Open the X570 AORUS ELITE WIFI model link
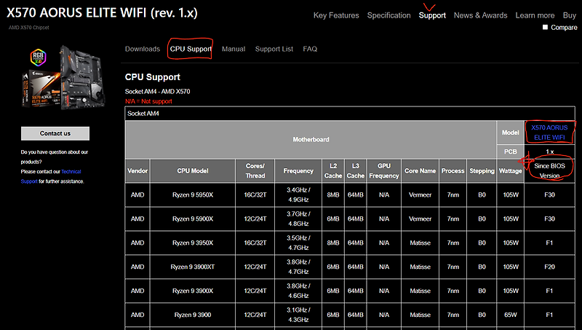This screenshot has width=582, height=330. pos(549,133)
